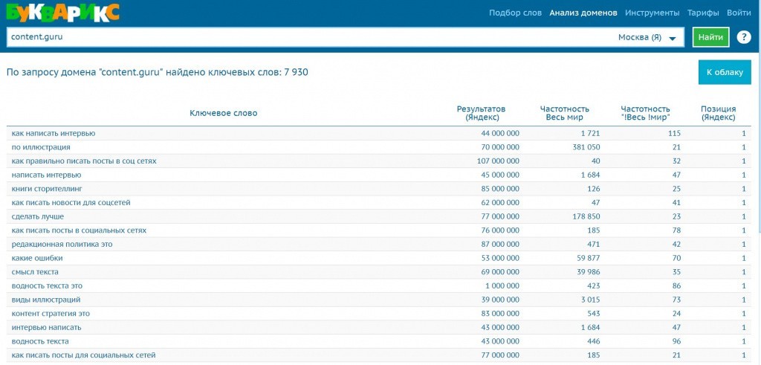This screenshot has height=365, width=761.
Task: Click the content.guru domain search field
Action: pos(308,37)
